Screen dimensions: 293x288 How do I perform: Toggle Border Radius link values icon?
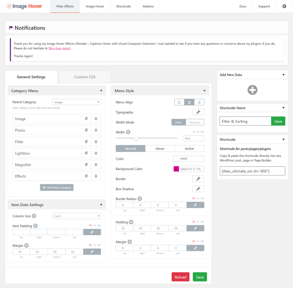click(x=195, y=205)
